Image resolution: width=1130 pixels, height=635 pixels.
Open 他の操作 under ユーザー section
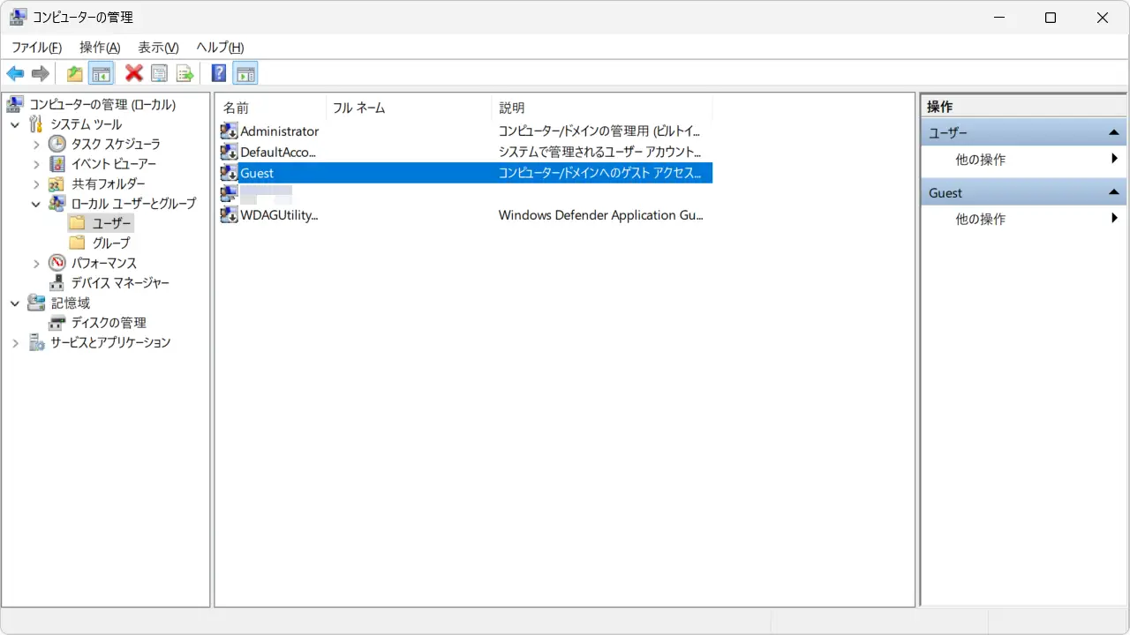[x=1024, y=160]
